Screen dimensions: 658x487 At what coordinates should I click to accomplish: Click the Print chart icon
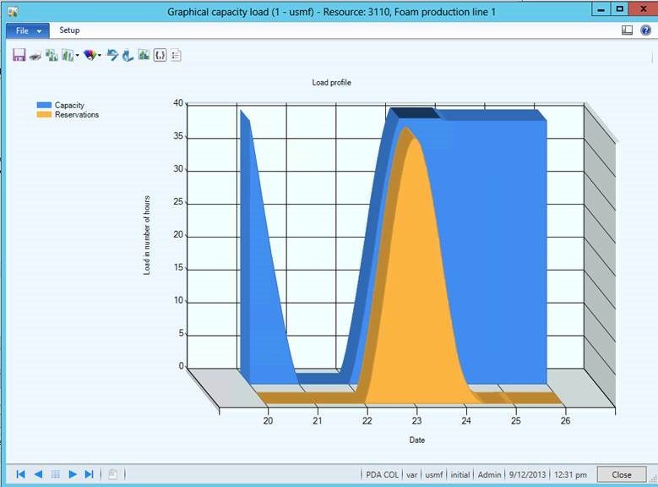point(35,56)
